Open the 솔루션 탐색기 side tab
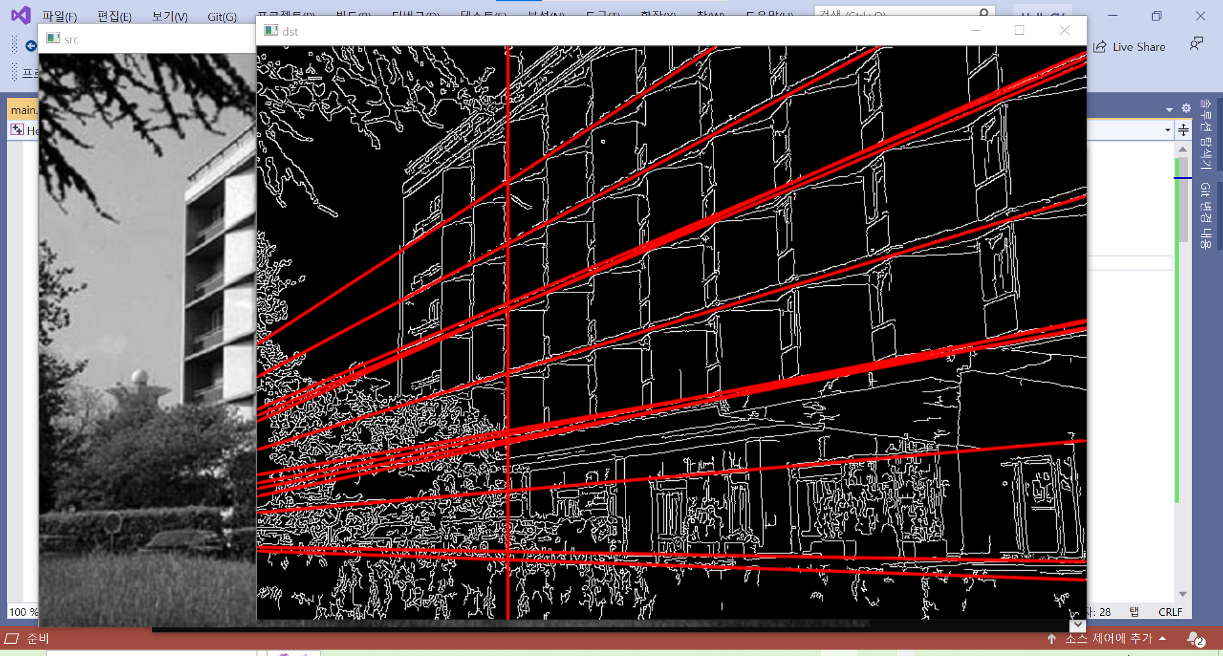 click(1205, 134)
